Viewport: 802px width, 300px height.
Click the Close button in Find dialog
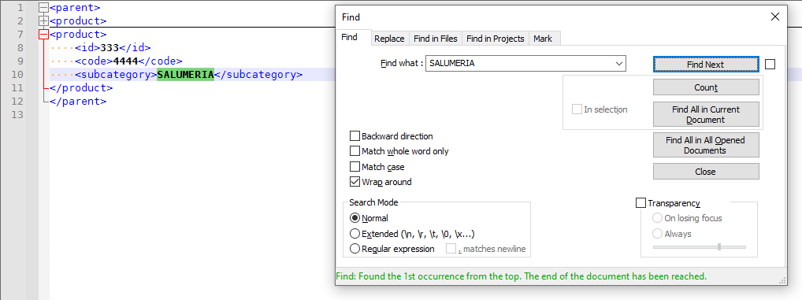706,172
